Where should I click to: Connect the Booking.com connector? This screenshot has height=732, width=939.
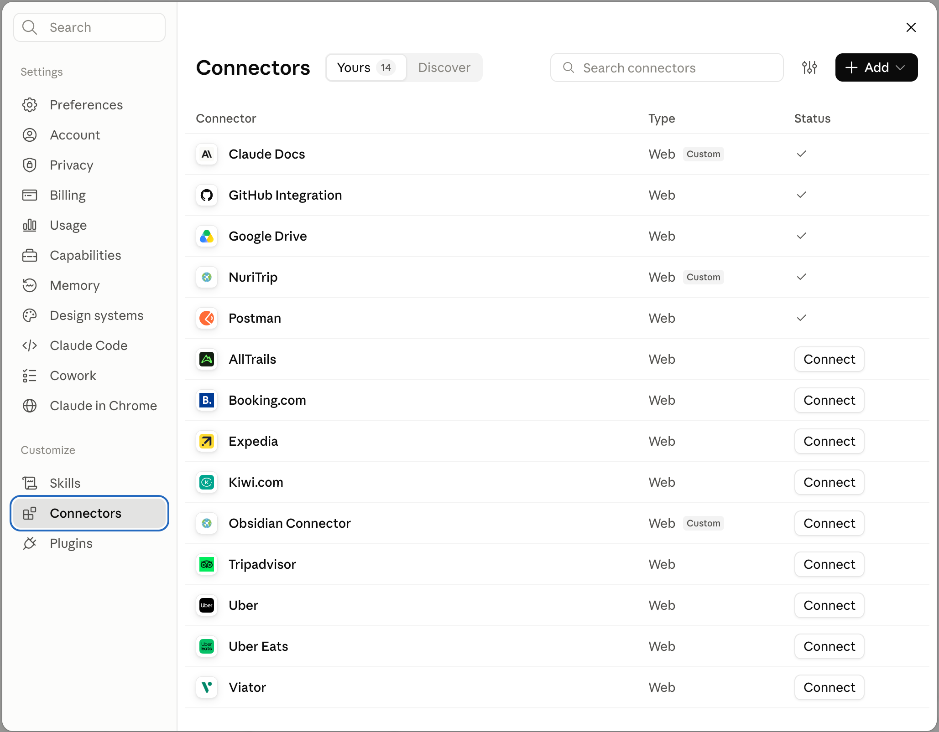pos(829,400)
